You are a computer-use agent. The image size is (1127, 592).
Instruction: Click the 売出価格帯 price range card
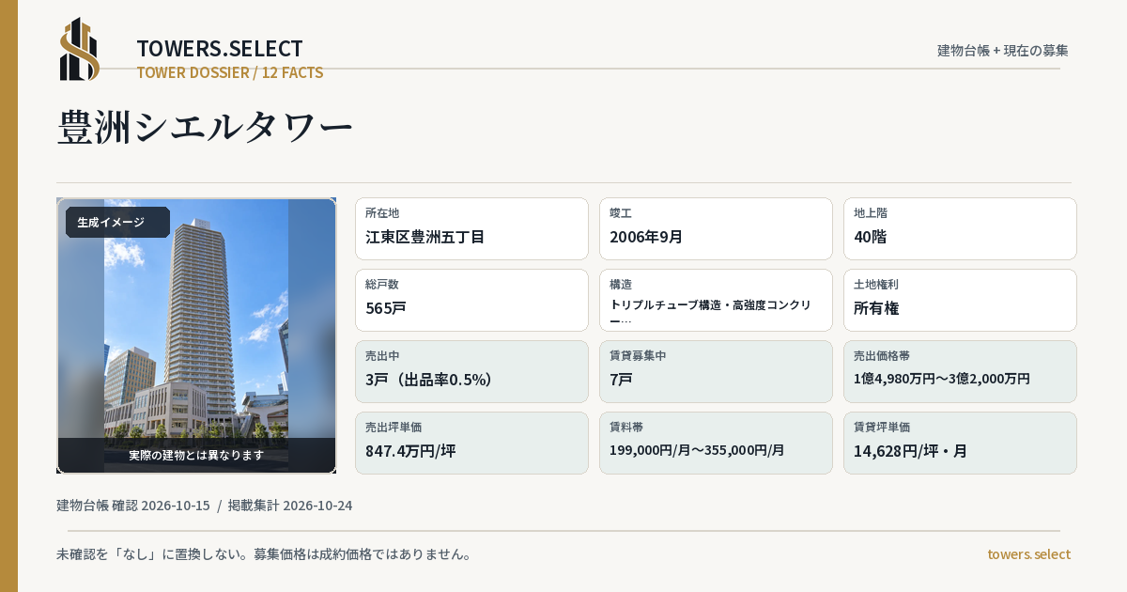point(960,371)
